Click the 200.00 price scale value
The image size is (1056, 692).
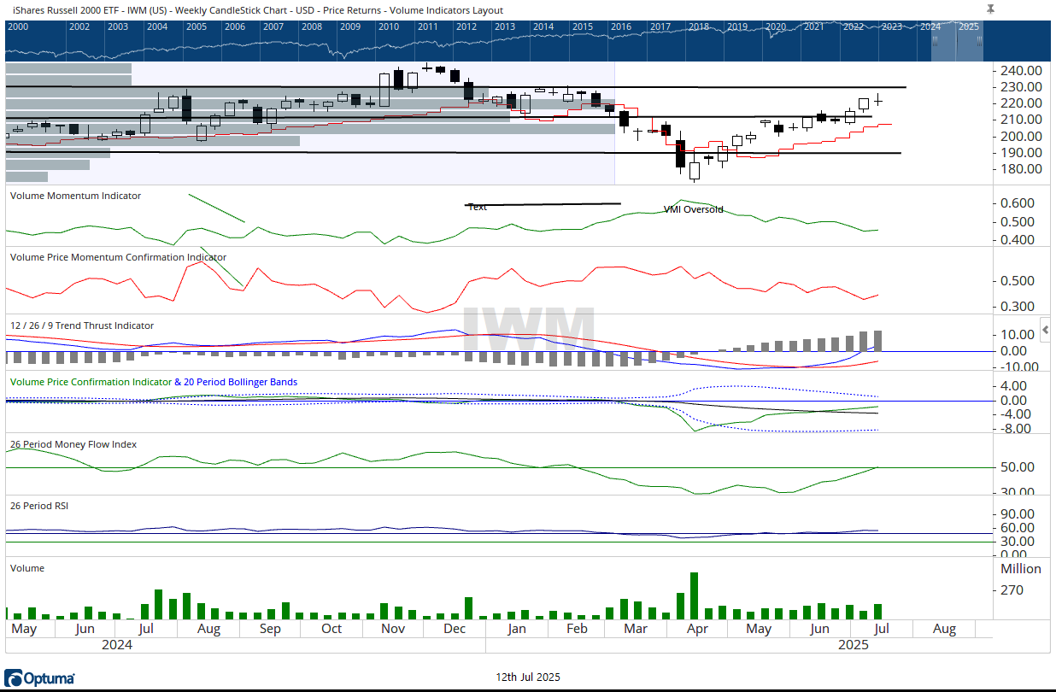1023,137
